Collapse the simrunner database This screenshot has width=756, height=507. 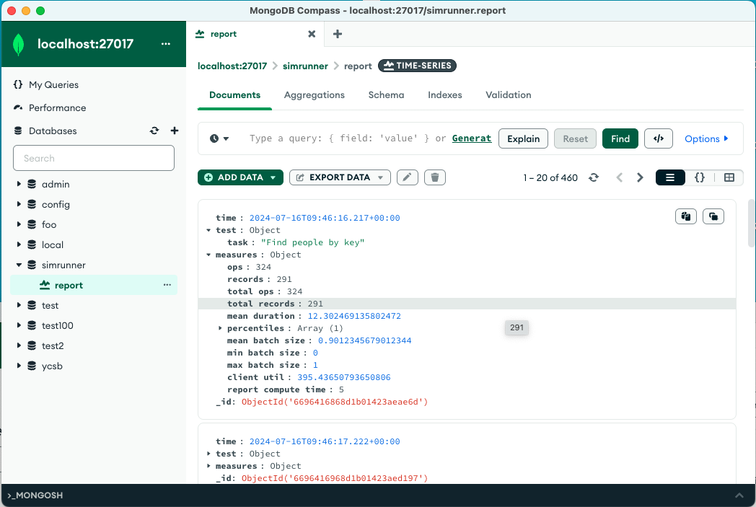[x=19, y=265]
